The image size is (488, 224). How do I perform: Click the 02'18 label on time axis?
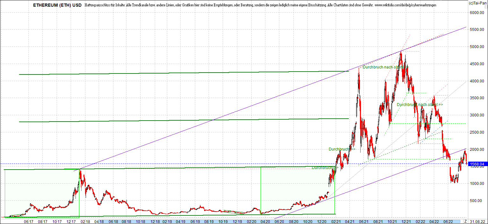(85, 221)
